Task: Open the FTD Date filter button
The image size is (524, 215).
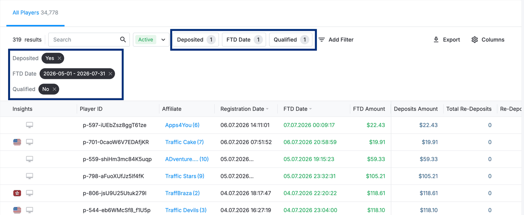Action: (x=244, y=40)
